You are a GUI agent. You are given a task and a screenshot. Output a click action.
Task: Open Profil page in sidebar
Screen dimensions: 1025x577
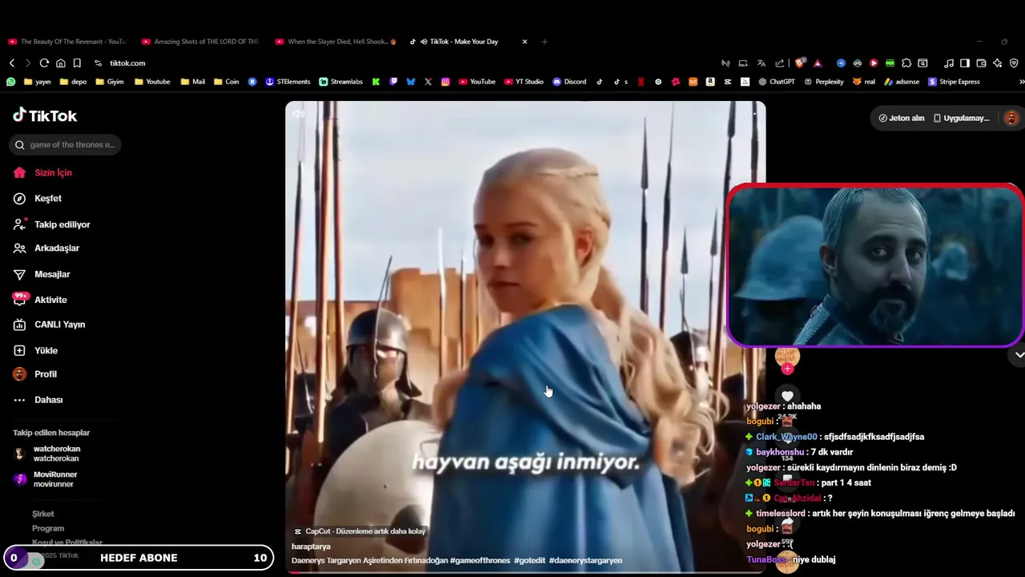(x=35, y=374)
